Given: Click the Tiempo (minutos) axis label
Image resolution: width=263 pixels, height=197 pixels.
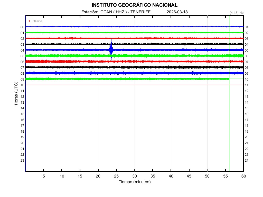Looking at the screenshot, I should point(134,182).
